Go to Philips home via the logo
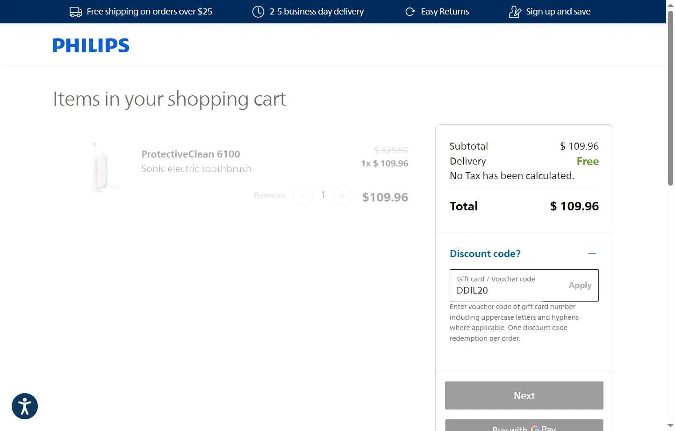The height and width of the screenshot is (431, 675). pyautogui.click(x=91, y=45)
